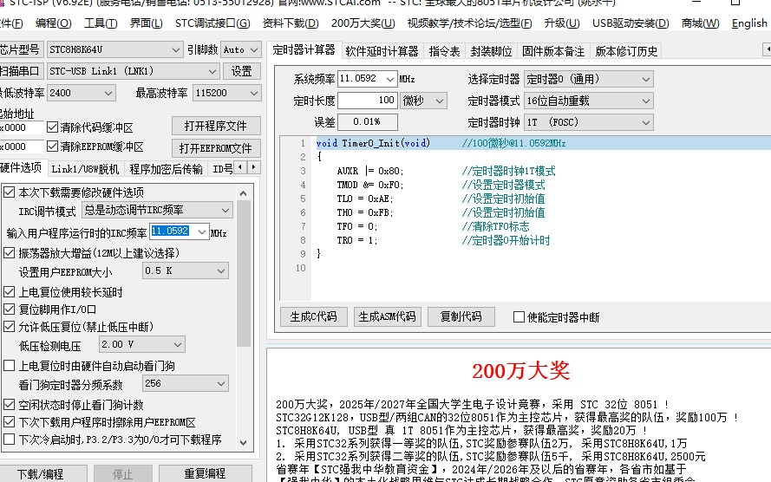The height and width of the screenshot is (482, 771).
Task: Open 编程(O) menu
Action: tap(54, 23)
